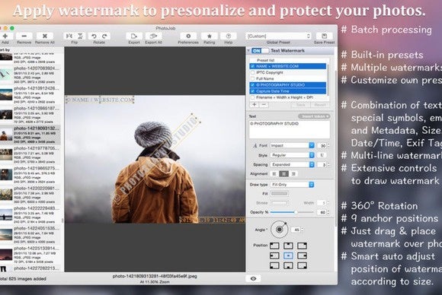Open the Spacing dropdown showing Expanded

pos(292,164)
